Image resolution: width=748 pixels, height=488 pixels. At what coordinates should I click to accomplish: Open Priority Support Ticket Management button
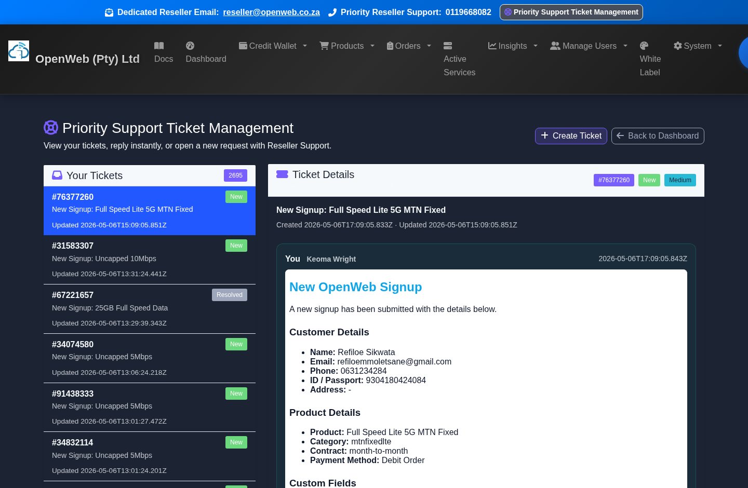[x=571, y=12]
